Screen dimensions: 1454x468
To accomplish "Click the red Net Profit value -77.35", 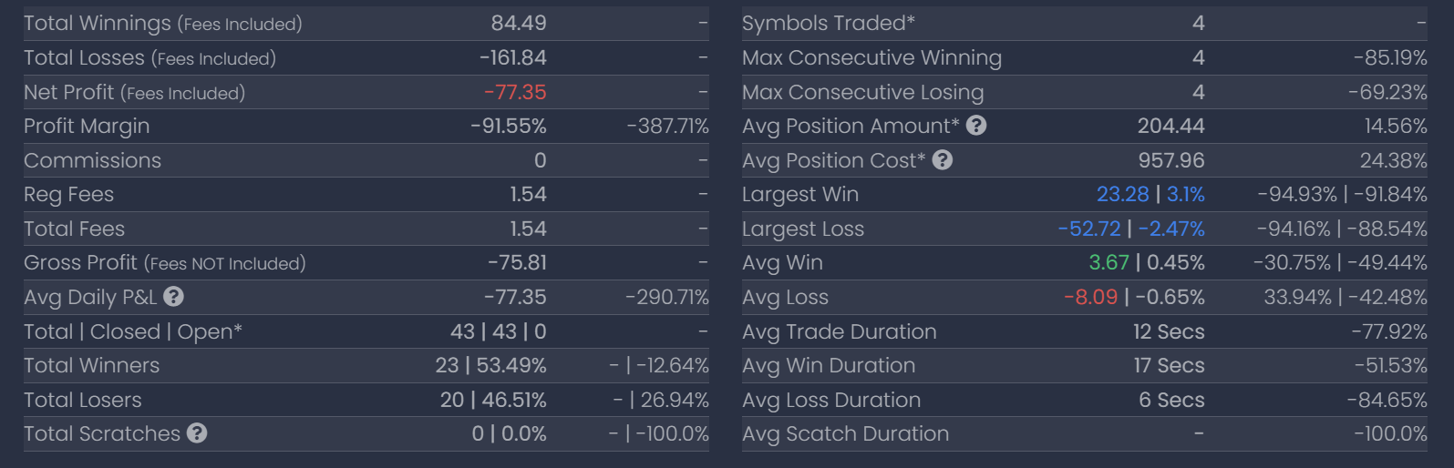I will [x=515, y=92].
